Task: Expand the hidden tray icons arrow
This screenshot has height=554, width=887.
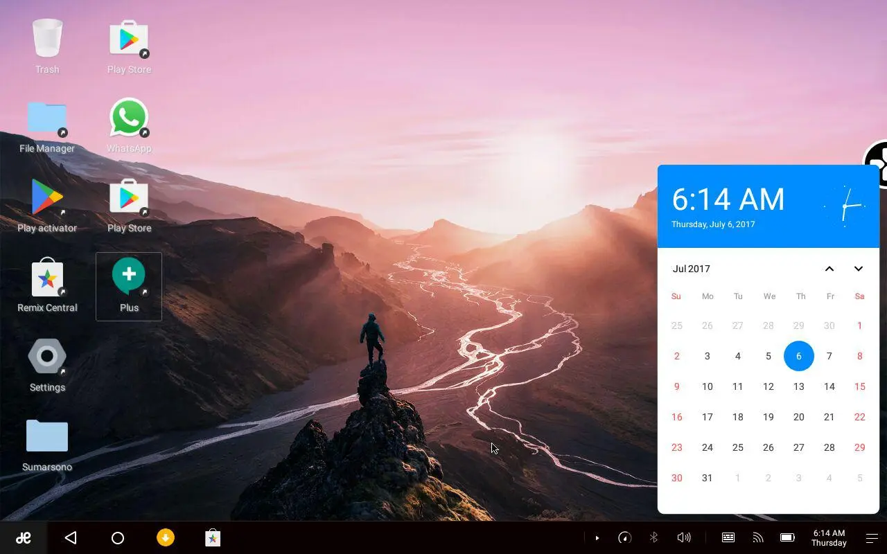Action: coord(597,537)
